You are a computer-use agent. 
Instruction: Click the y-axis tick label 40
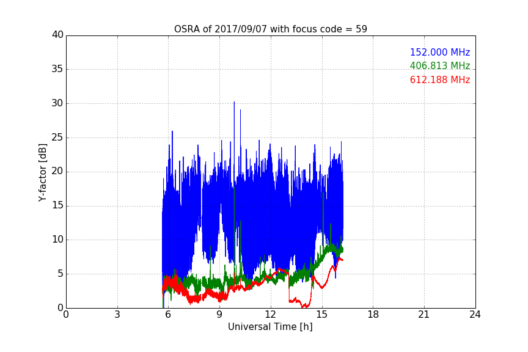(x=57, y=35)
